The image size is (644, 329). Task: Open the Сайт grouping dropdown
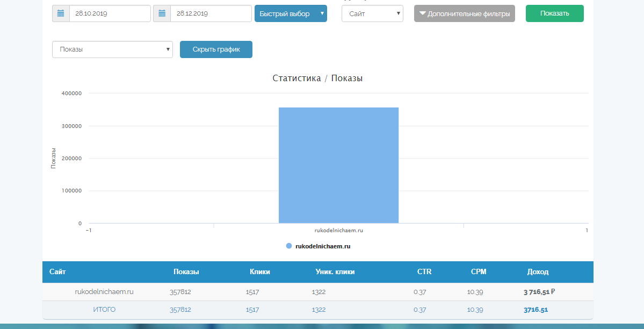click(x=373, y=13)
